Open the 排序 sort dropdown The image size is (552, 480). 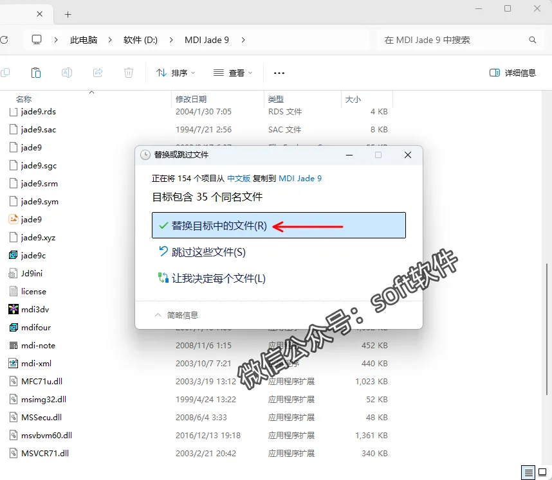coord(176,73)
